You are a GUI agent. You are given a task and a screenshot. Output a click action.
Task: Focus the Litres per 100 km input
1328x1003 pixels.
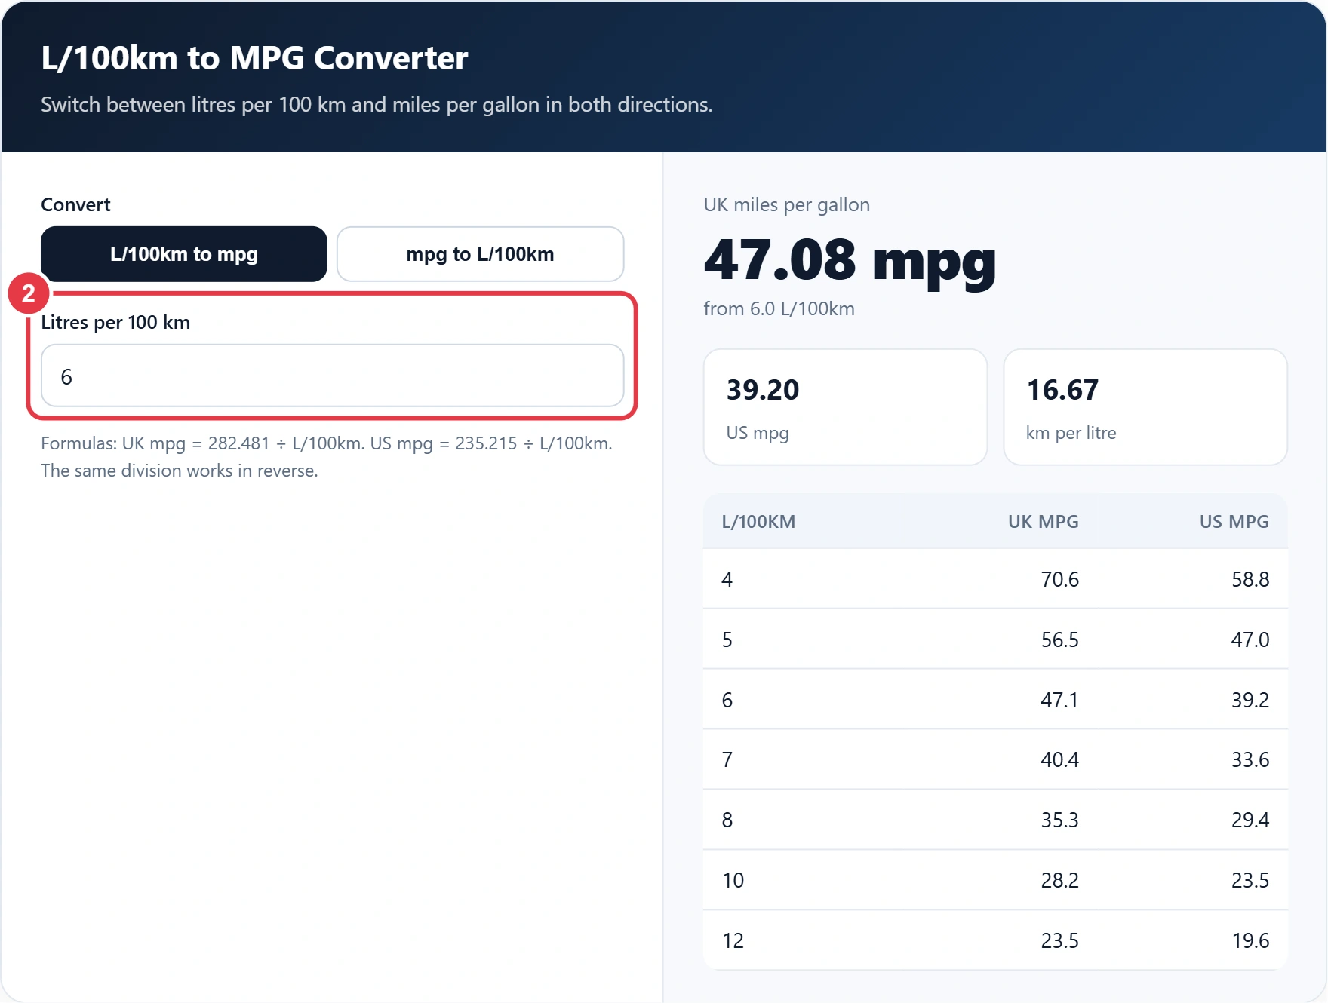click(x=332, y=376)
